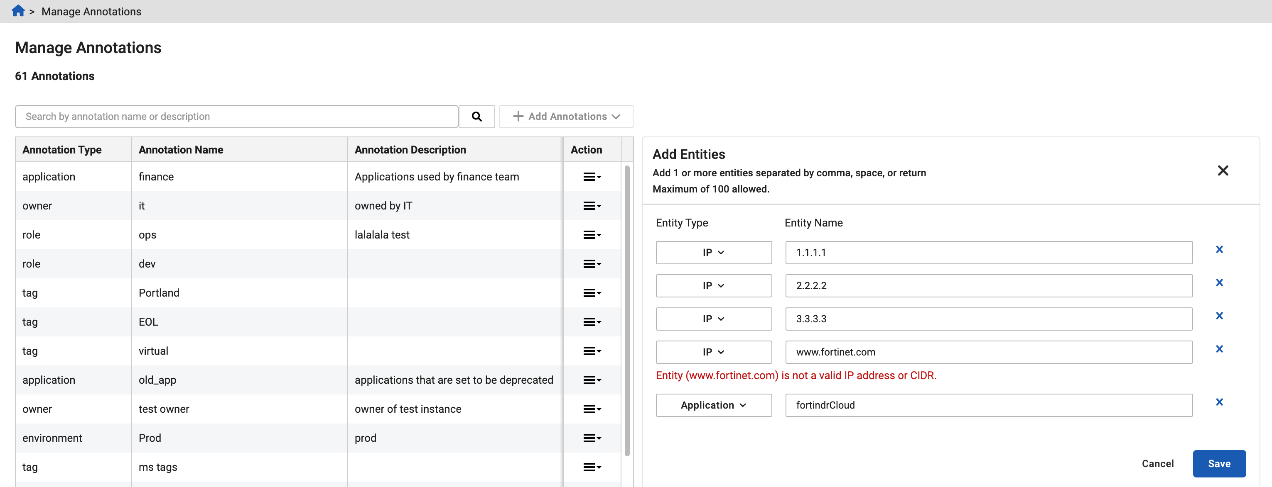Expand the Add Annotations dropdown

coord(566,116)
